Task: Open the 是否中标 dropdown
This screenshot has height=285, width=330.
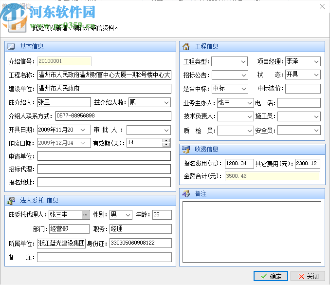Action: (x=243, y=89)
